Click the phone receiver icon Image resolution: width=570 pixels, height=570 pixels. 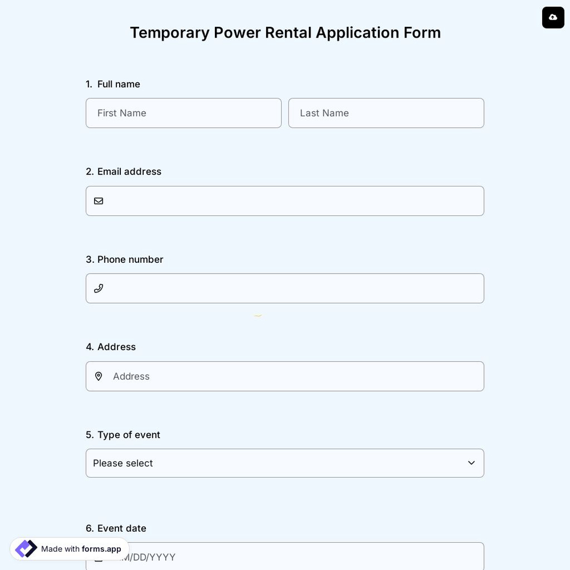[97, 287]
